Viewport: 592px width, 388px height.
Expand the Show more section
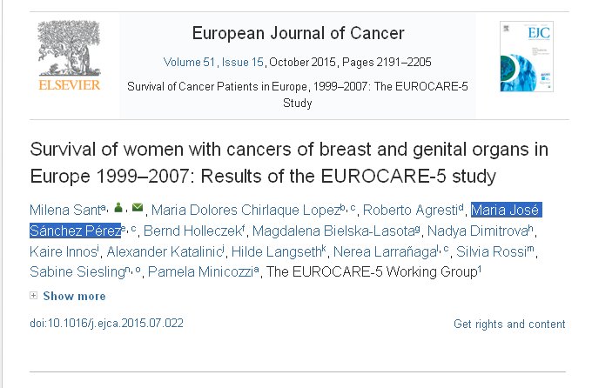(72, 296)
